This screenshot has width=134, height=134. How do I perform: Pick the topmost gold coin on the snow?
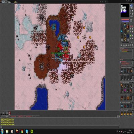pyautogui.click(x=84, y=27)
